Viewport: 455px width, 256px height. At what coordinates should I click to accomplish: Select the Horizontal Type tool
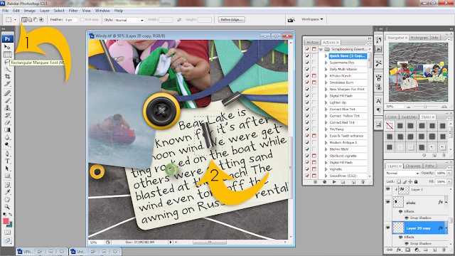point(8,161)
